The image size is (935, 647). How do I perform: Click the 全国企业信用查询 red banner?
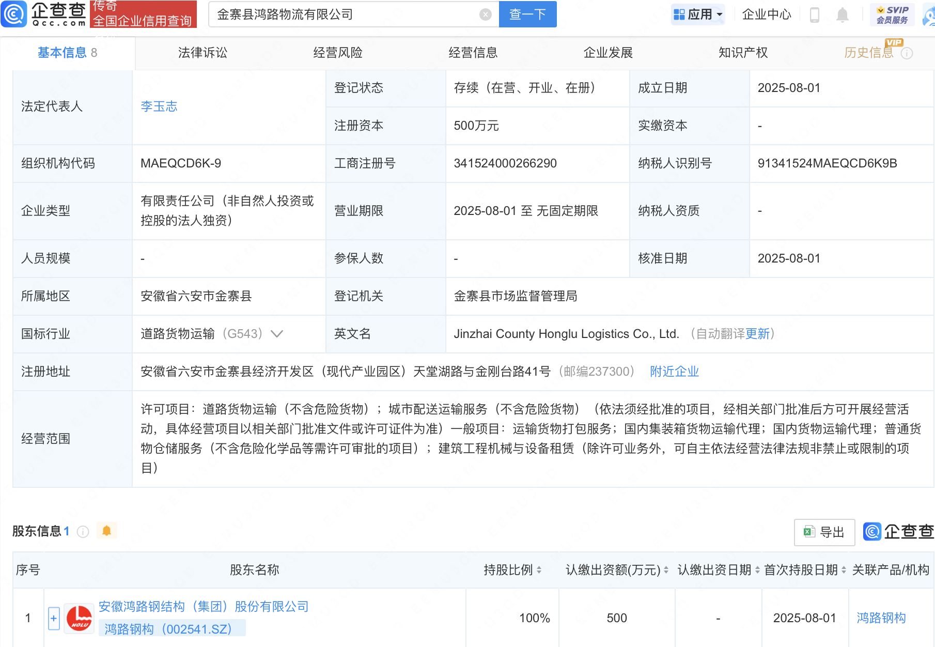tap(143, 14)
